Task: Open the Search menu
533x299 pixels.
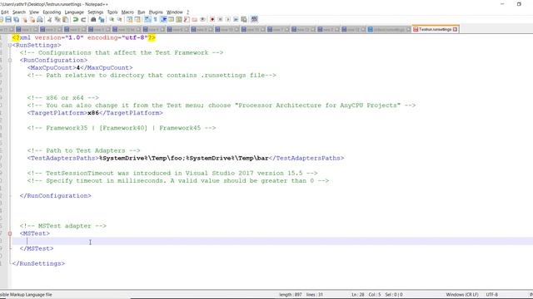Action: click(x=19, y=12)
